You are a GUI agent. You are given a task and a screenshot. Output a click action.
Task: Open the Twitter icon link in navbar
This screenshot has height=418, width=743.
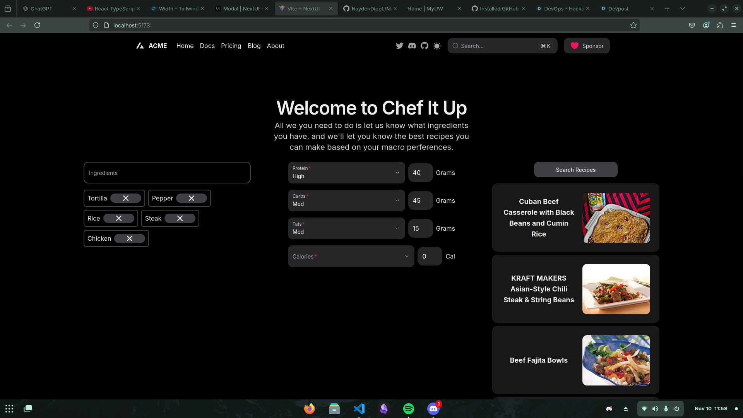400,46
